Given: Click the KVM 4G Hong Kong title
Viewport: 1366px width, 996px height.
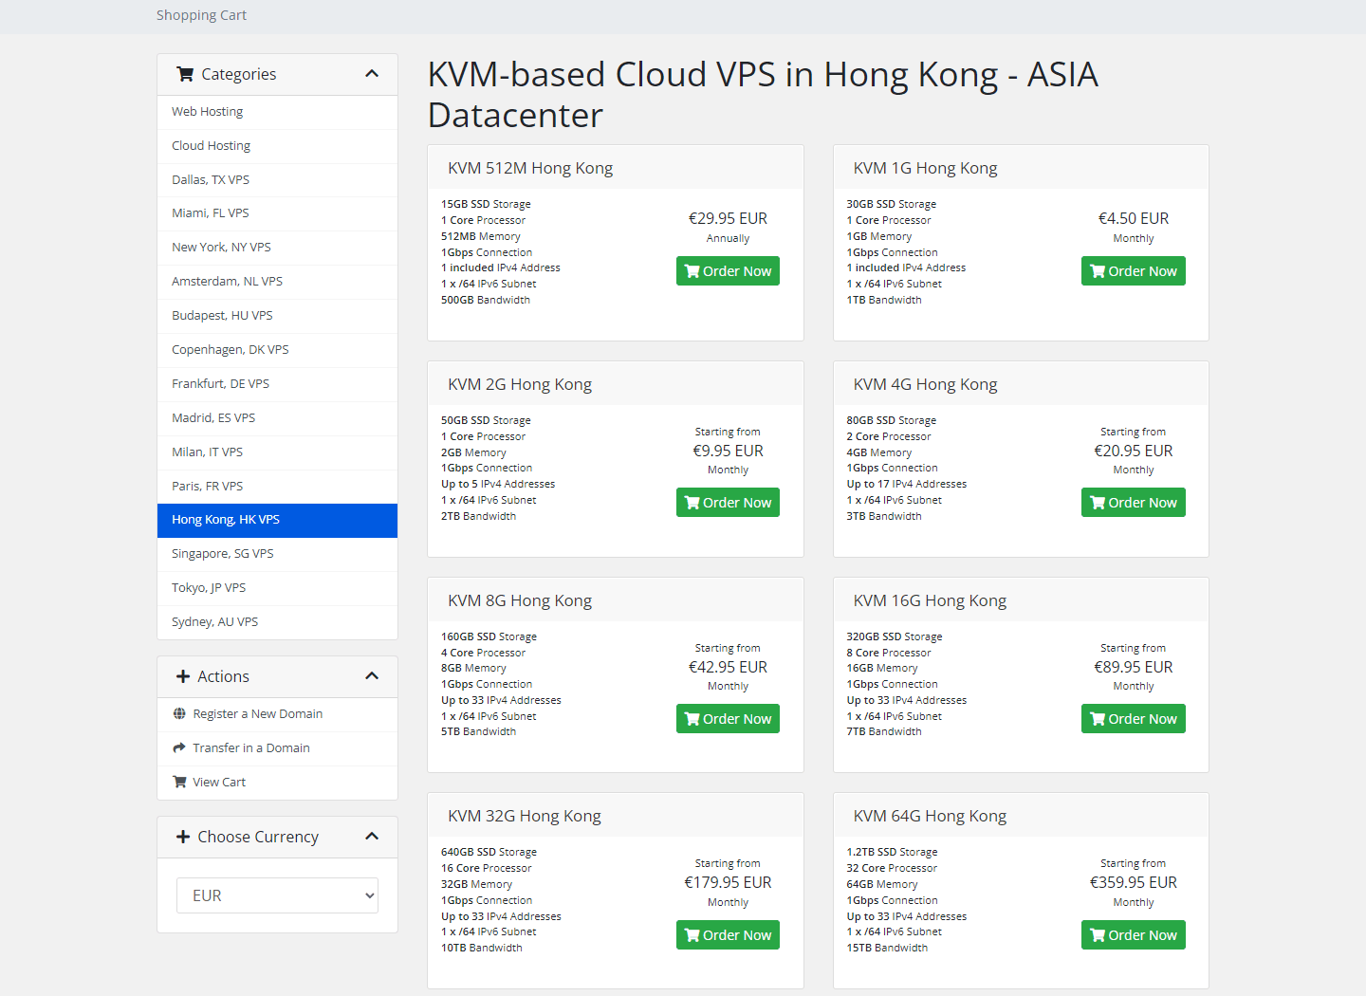Looking at the screenshot, I should click(925, 384).
